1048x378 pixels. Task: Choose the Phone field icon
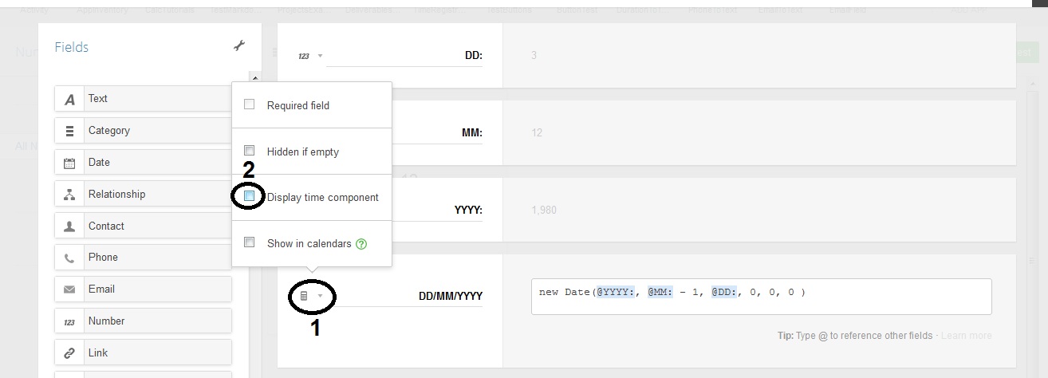pyautogui.click(x=70, y=258)
